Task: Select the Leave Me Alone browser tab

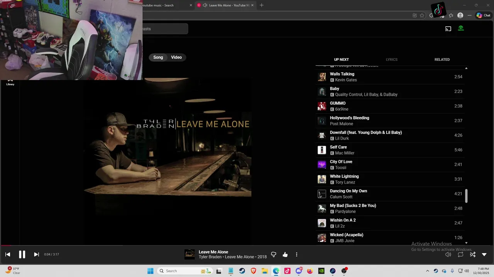Action: (x=226, y=5)
